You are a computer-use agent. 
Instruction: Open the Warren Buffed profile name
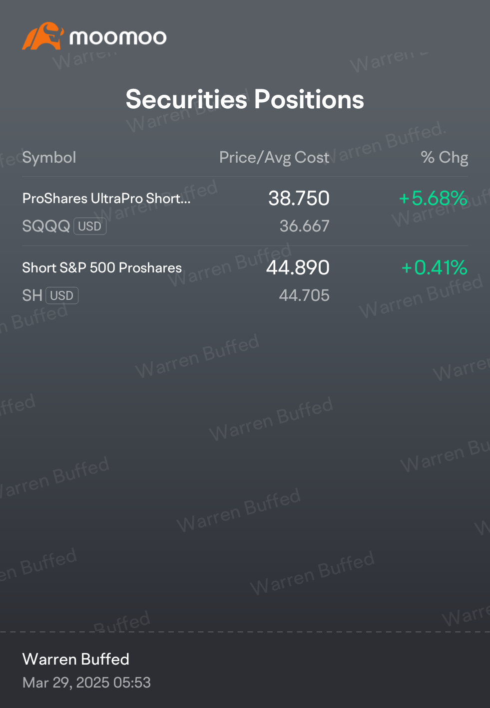[76, 659]
